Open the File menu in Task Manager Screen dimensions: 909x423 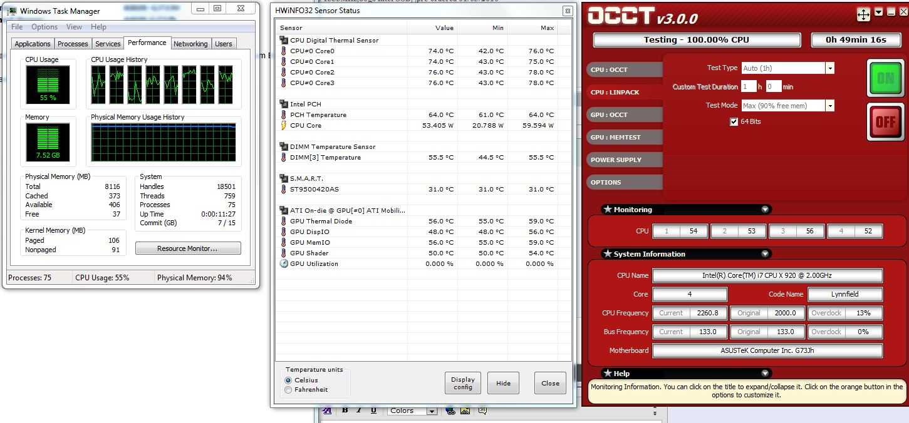17,27
